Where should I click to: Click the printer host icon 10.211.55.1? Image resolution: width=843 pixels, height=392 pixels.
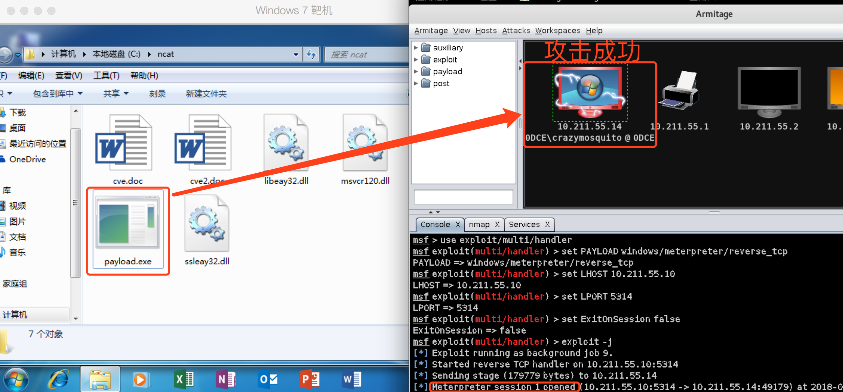[679, 92]
